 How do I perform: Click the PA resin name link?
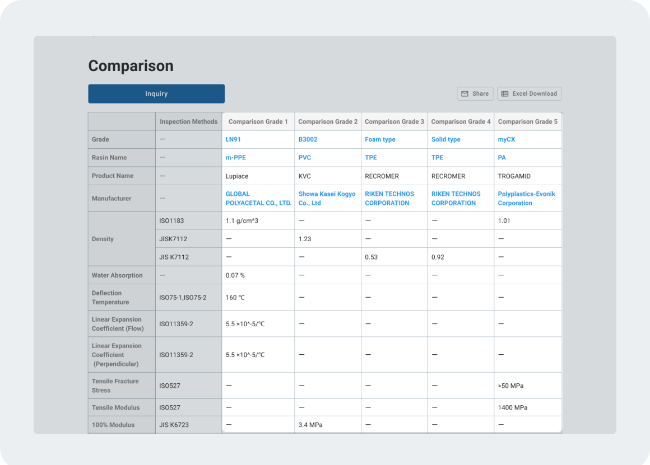tap(502, 158)
